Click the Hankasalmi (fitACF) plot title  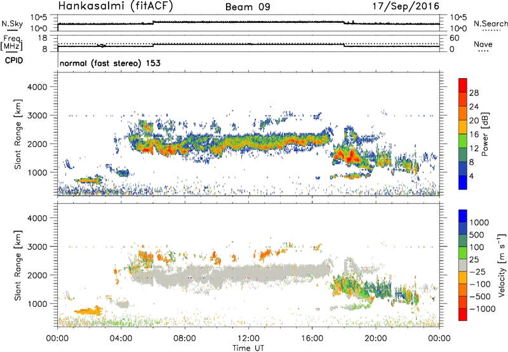tap(116, 6)
